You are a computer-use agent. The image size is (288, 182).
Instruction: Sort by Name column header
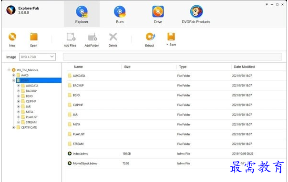78,67
